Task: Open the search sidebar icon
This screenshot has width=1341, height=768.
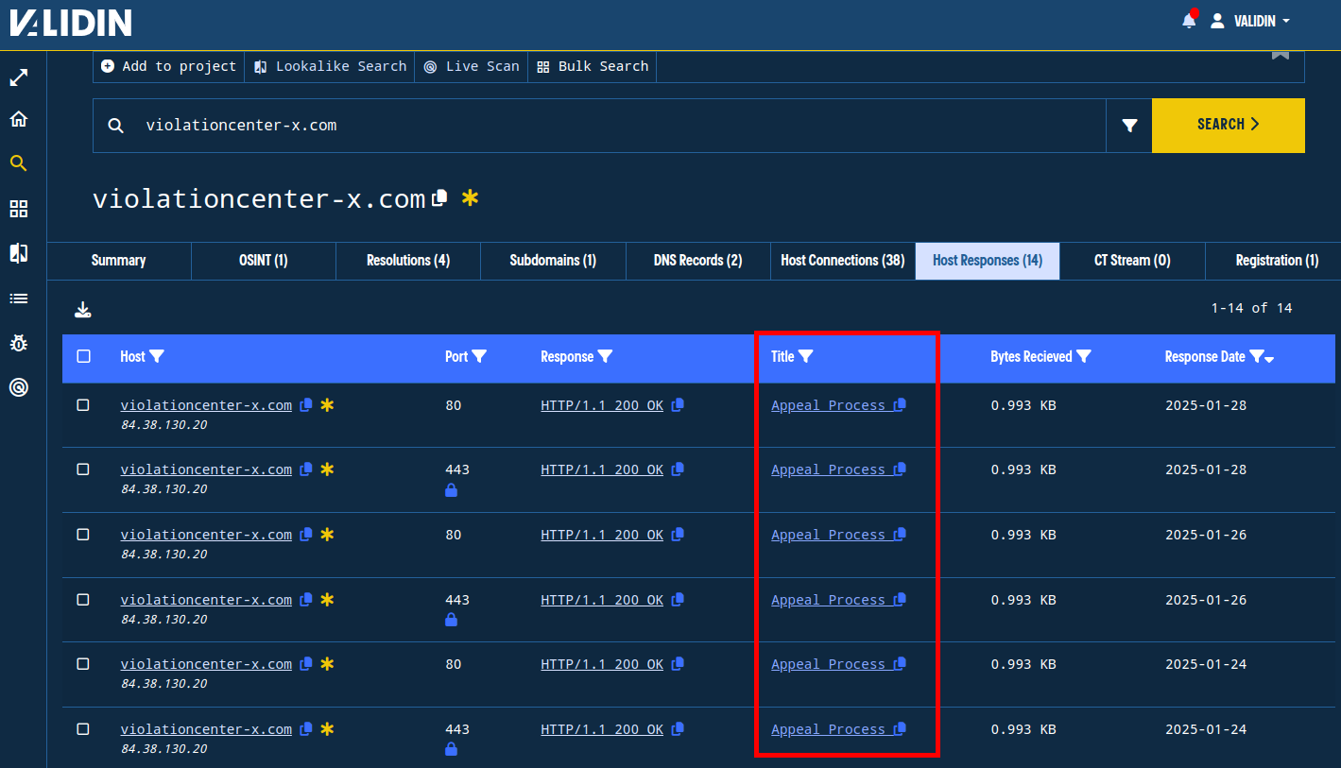Action: pyautogui.click(x=18, y=163)
